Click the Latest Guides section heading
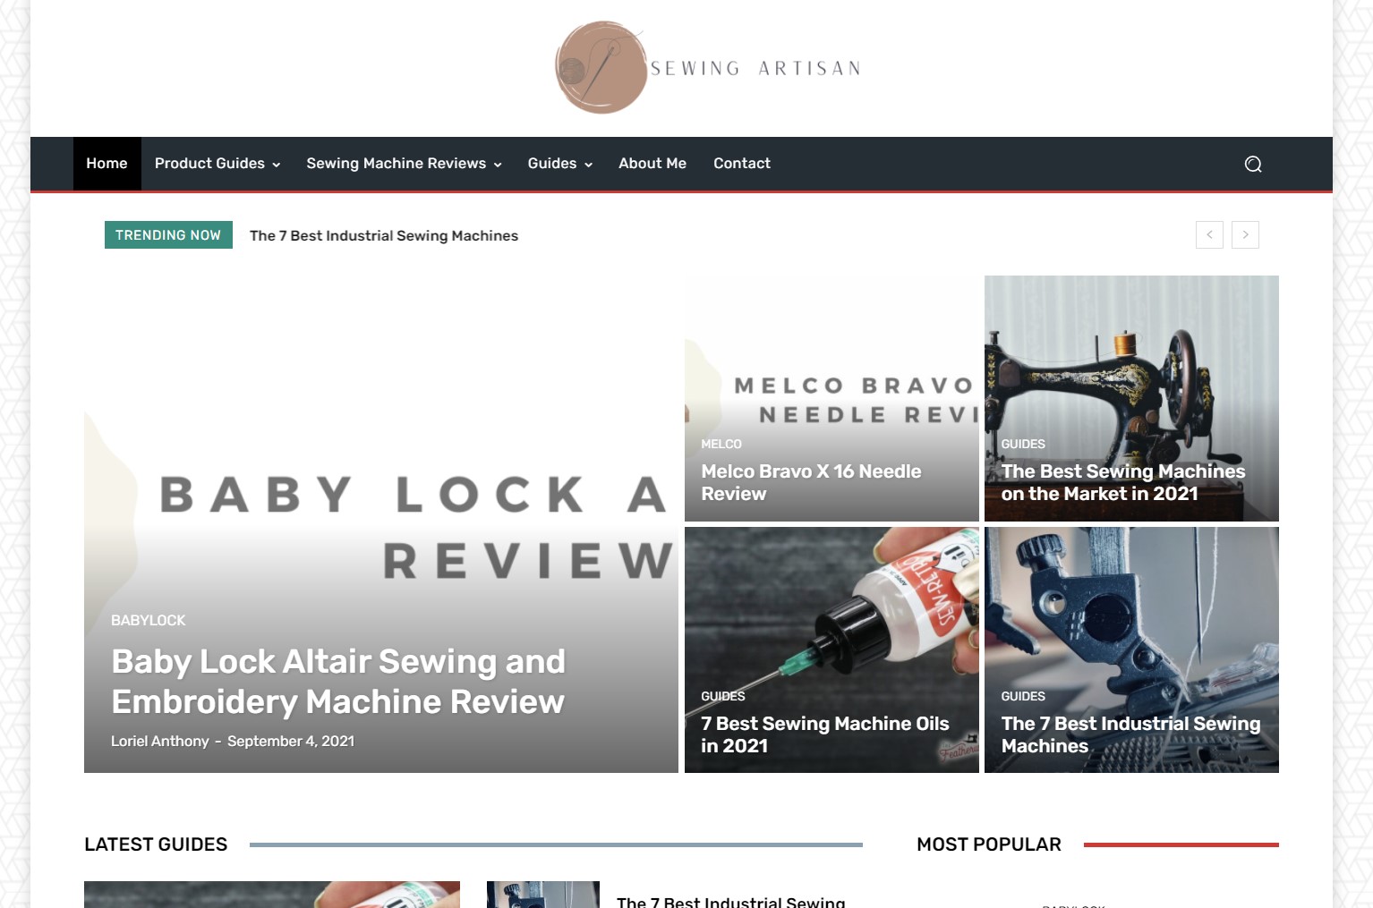 coord(156,844)
